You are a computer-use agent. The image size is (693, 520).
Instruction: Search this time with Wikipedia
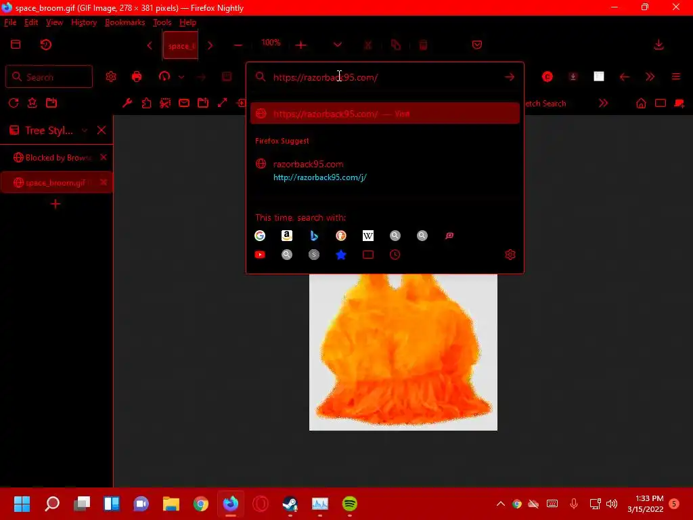click(x=367, y=236)
